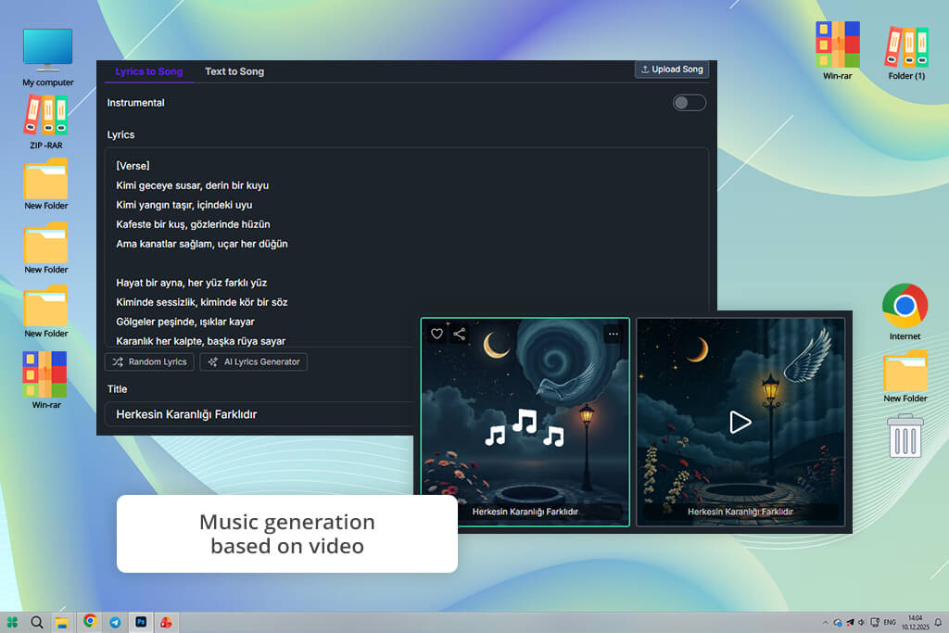949x633 pixels.
Task: Share the first song card
Action: [x=460, y=334]
